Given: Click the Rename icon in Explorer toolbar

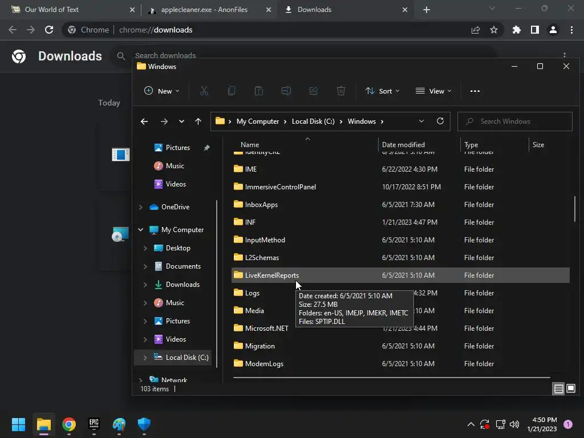Looking at the screenshot, I should 286,91.
